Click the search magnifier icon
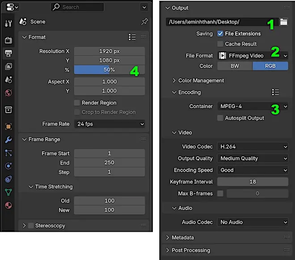The image size is (295, 260). click(x=56, y=7)
